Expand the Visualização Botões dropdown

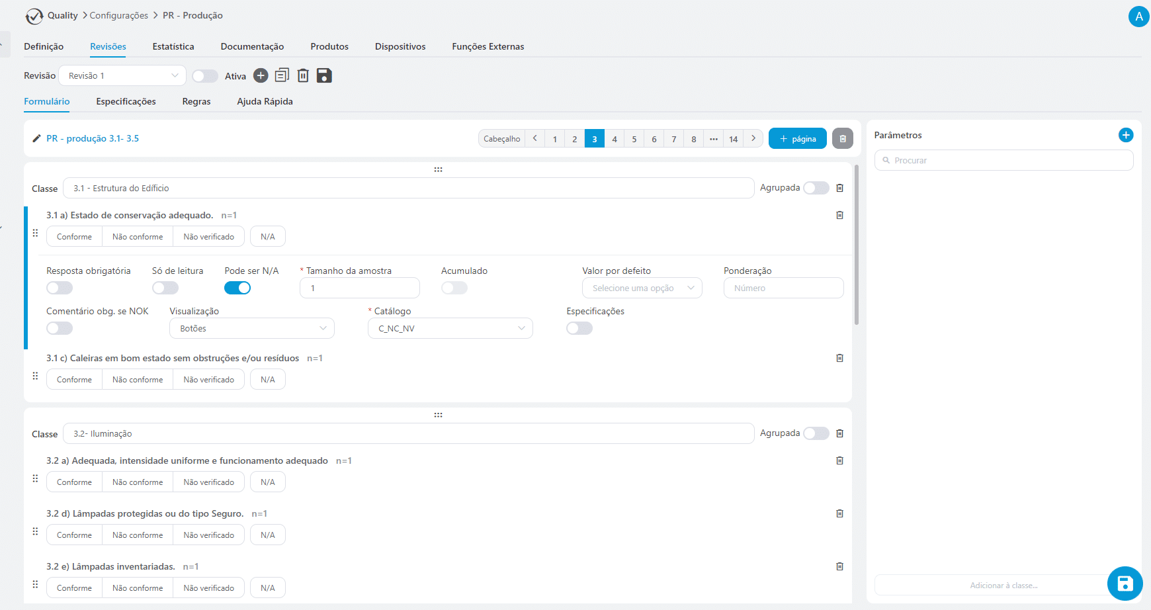252,328
